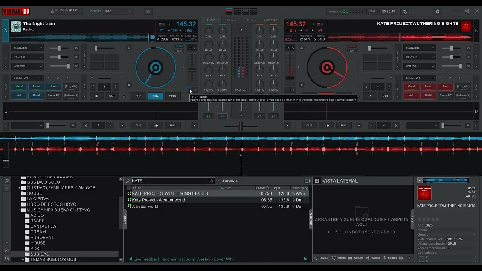Viewport: 482px width, 271px height.
Task: Toggle Vocal stem pad on deck A
Action: click(19, 87)
